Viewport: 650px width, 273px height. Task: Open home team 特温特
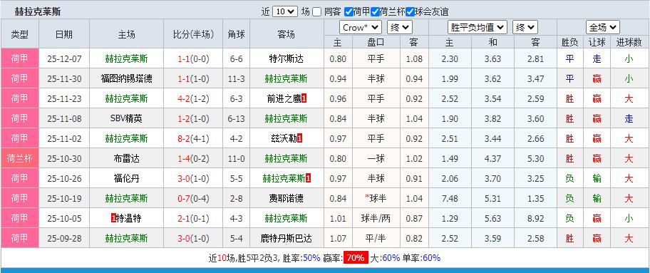pyautogui.click(x=129, y=218)
